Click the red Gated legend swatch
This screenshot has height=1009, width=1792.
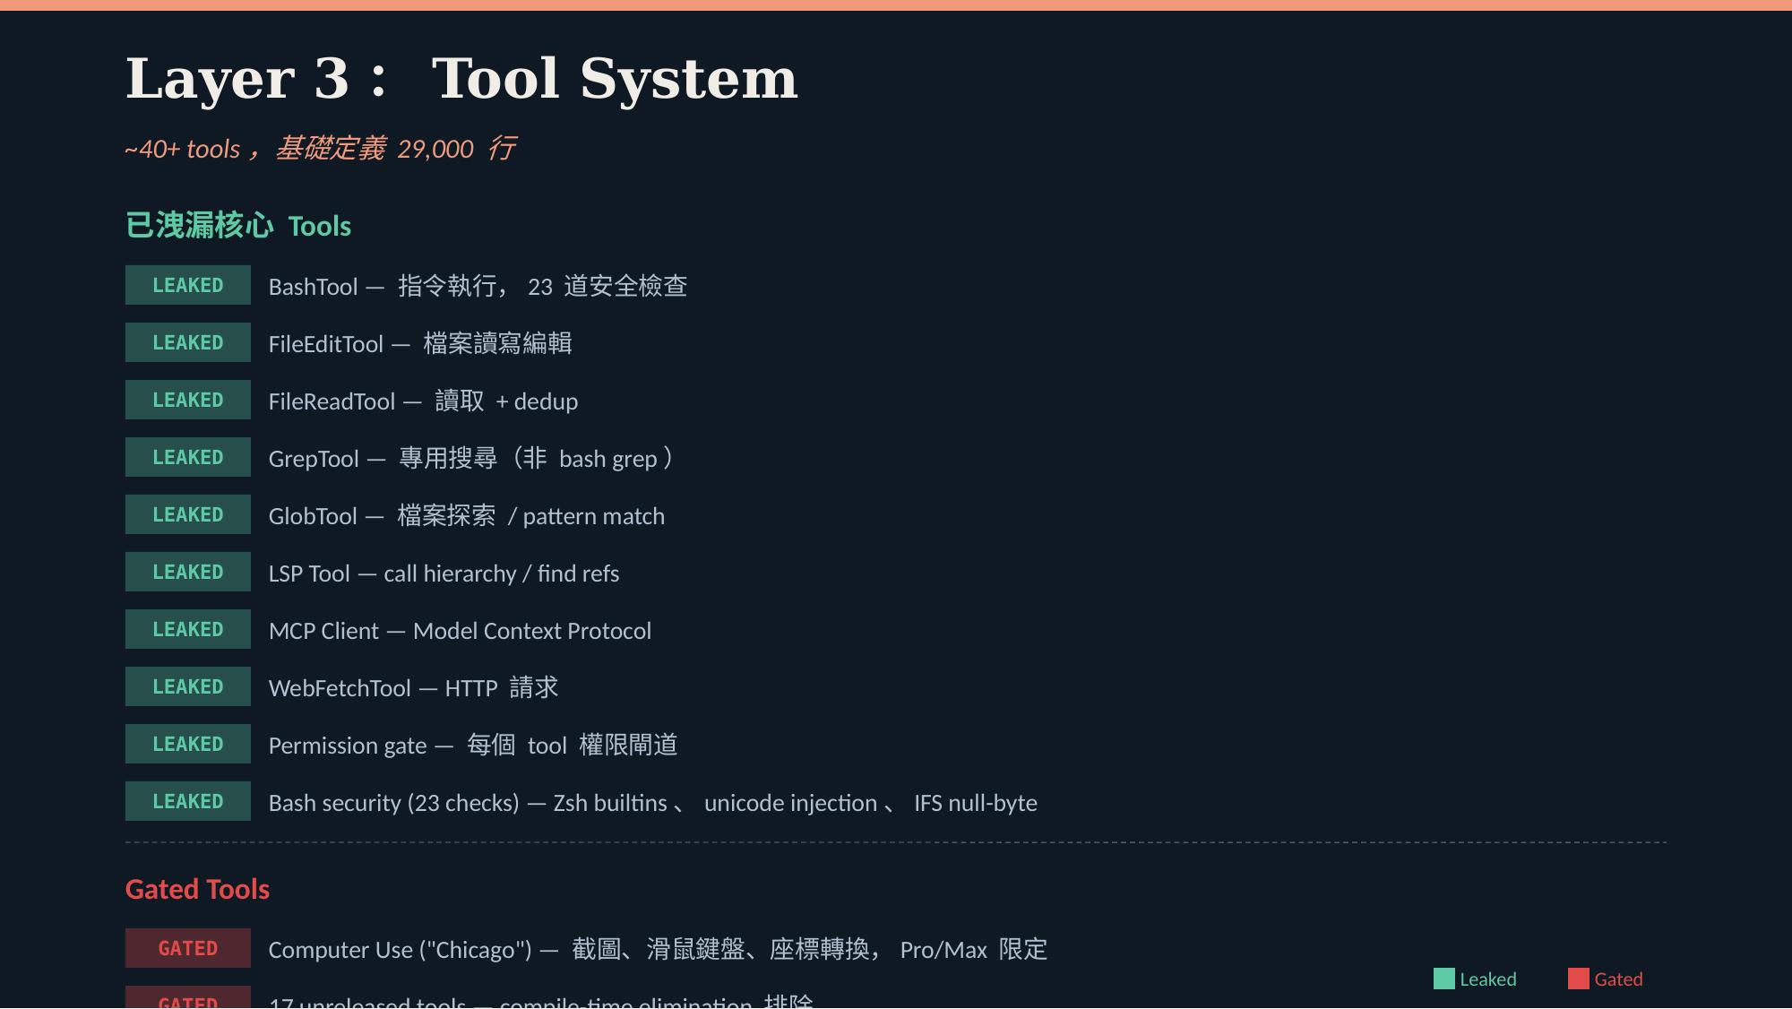click(1579, 979)
